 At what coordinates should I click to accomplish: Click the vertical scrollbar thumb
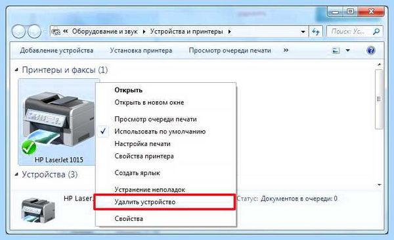379,99
